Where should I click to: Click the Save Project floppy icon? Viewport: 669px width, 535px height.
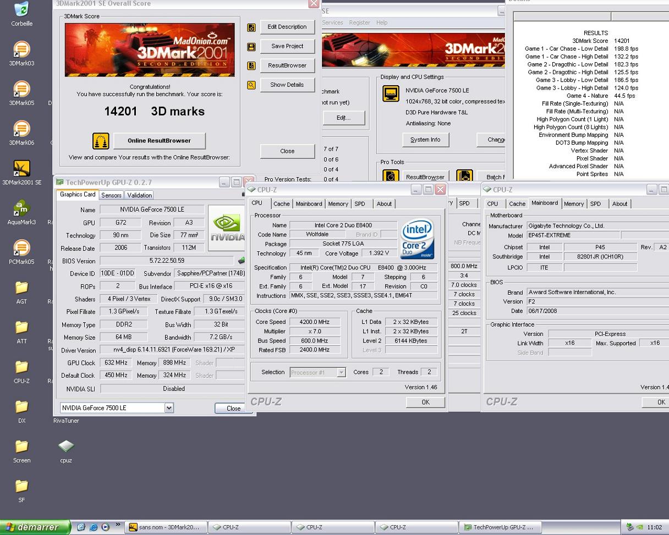(x=251, y=47)
